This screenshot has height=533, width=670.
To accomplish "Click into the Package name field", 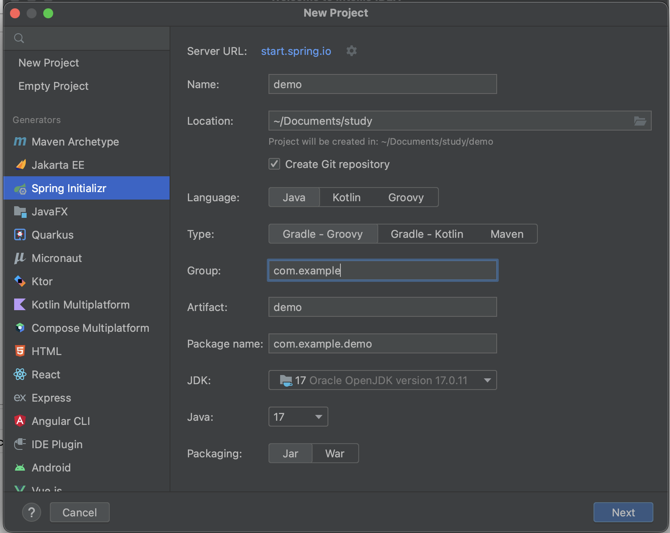I will point(382,344).
